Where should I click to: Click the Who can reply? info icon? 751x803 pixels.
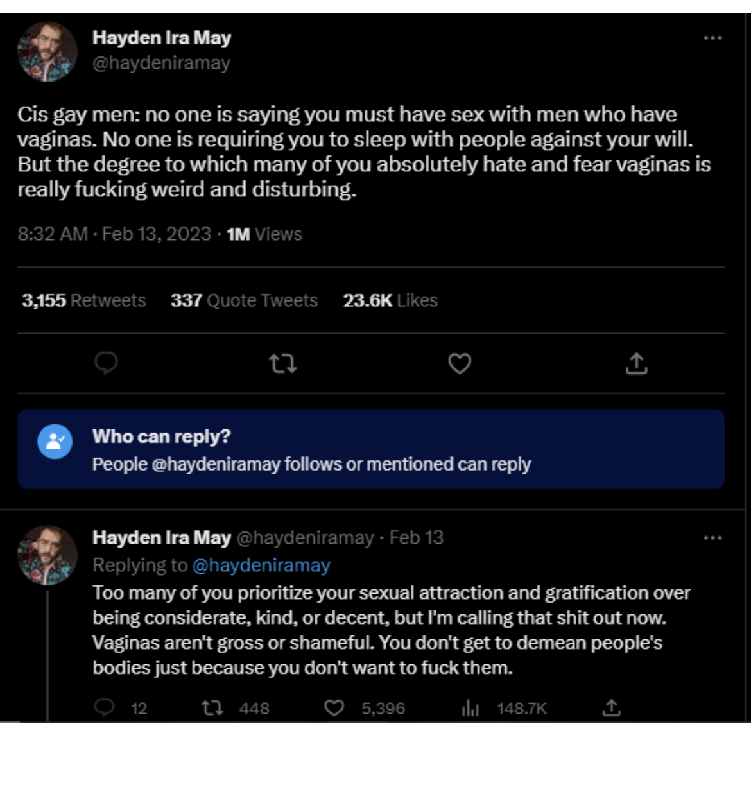55,442
